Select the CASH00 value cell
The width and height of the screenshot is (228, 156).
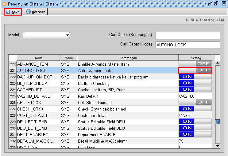pyautogui.click(x=195, y=96)
